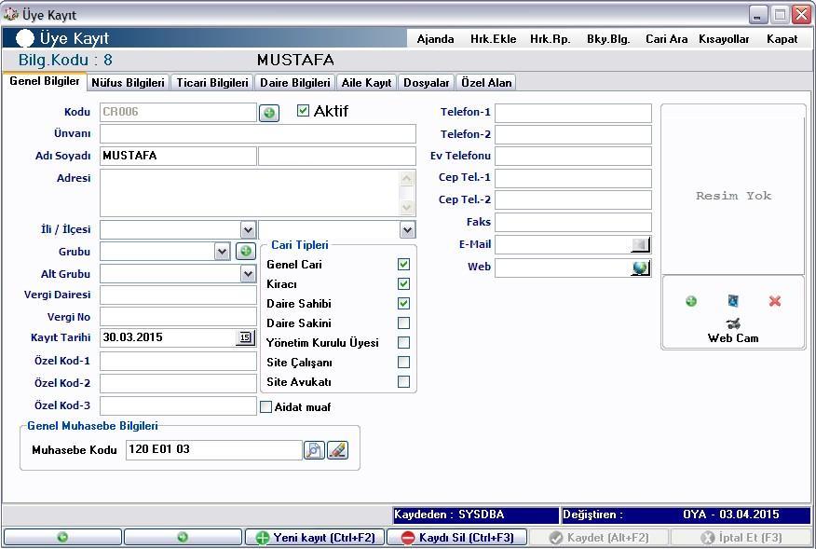816x549 pixels.
Task: Click the Kaydet (Alt+F2) button
Action: pyautogui.click(x=599, y=538)
